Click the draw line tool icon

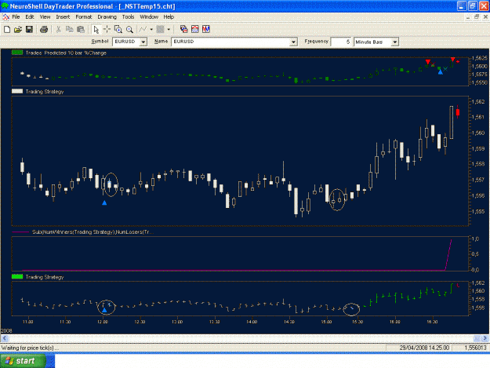pyautogui.click(x=143, y=29)
